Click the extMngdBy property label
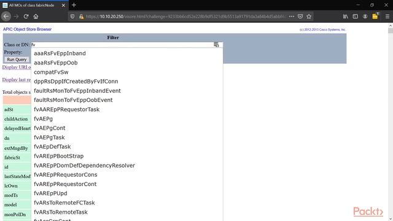 click(16, 148)
